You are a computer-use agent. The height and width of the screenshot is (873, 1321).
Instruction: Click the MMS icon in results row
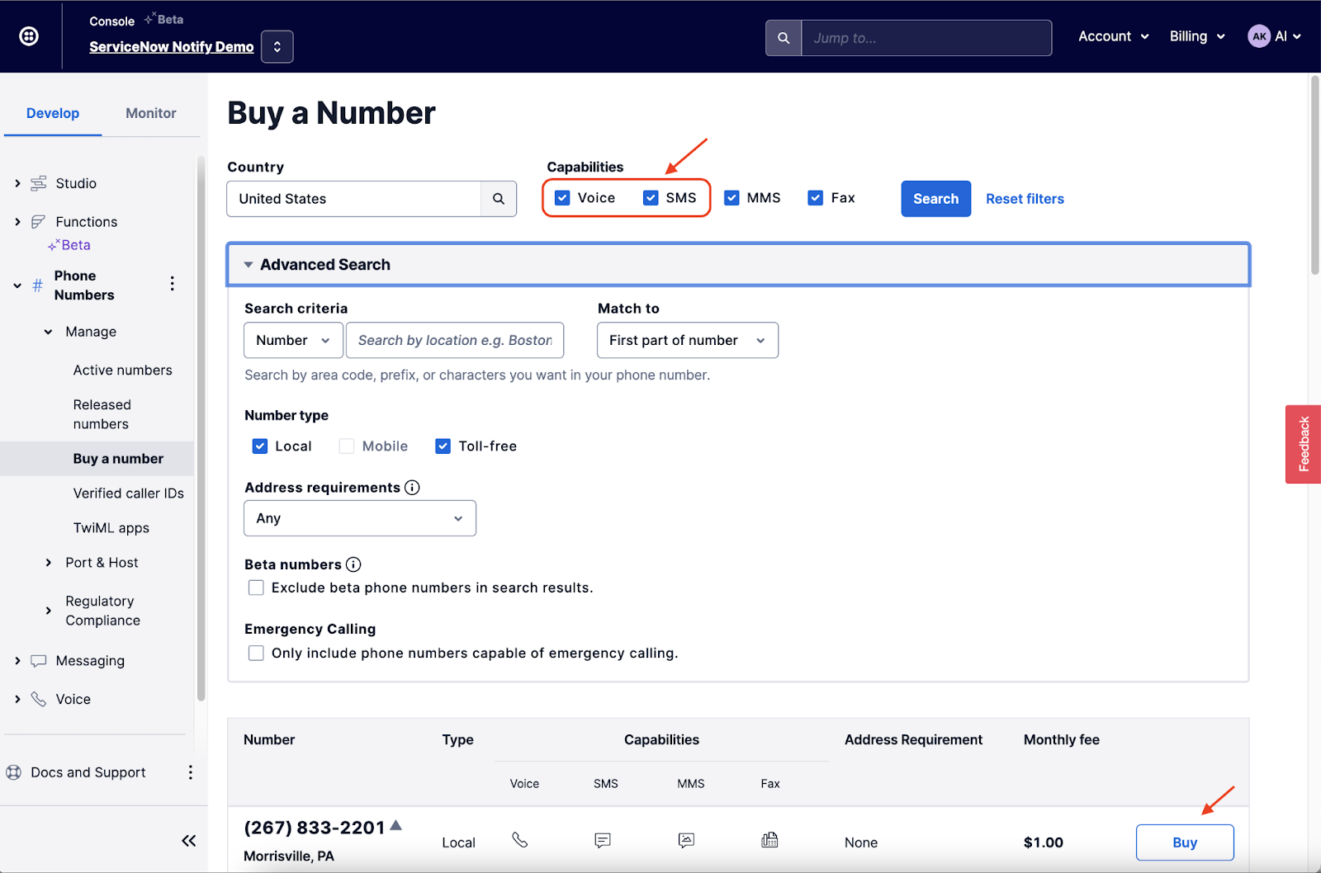[x=686, y=840]
